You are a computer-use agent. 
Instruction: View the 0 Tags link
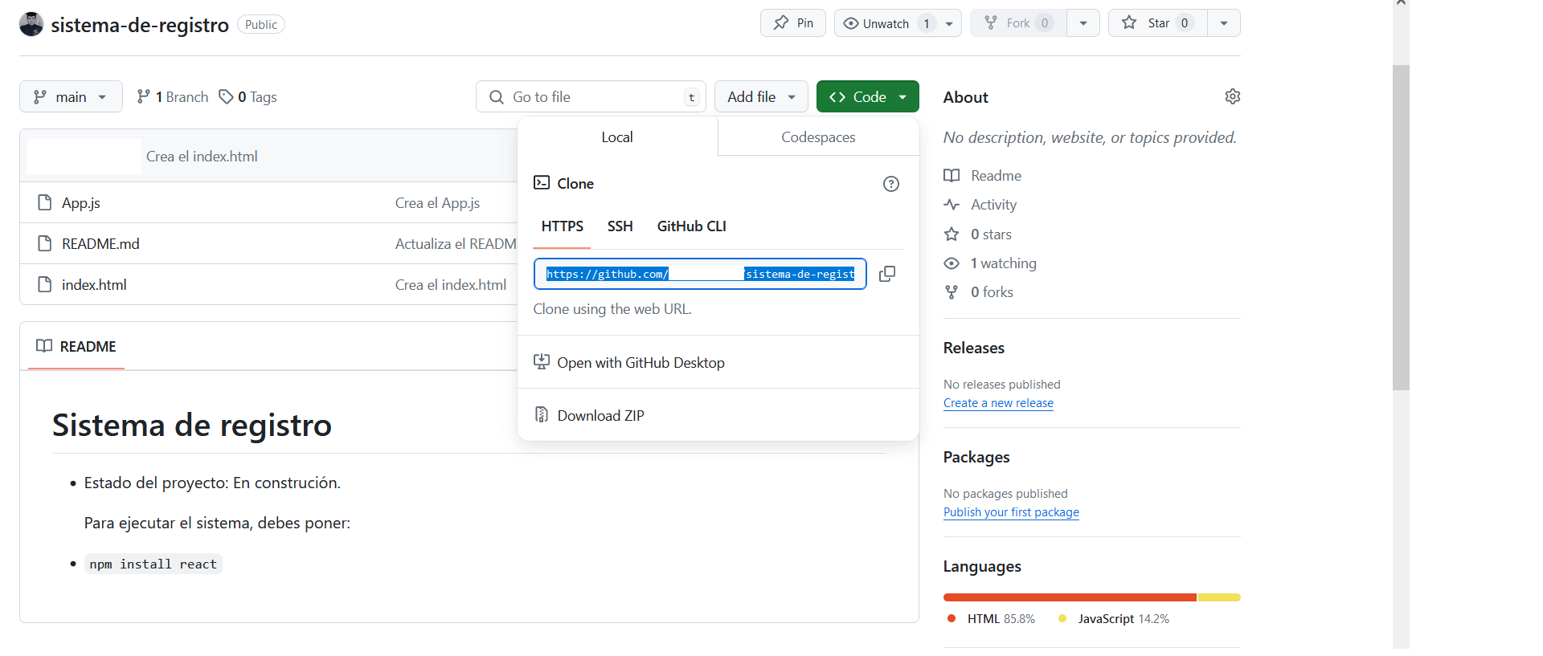tap(248, 96)
